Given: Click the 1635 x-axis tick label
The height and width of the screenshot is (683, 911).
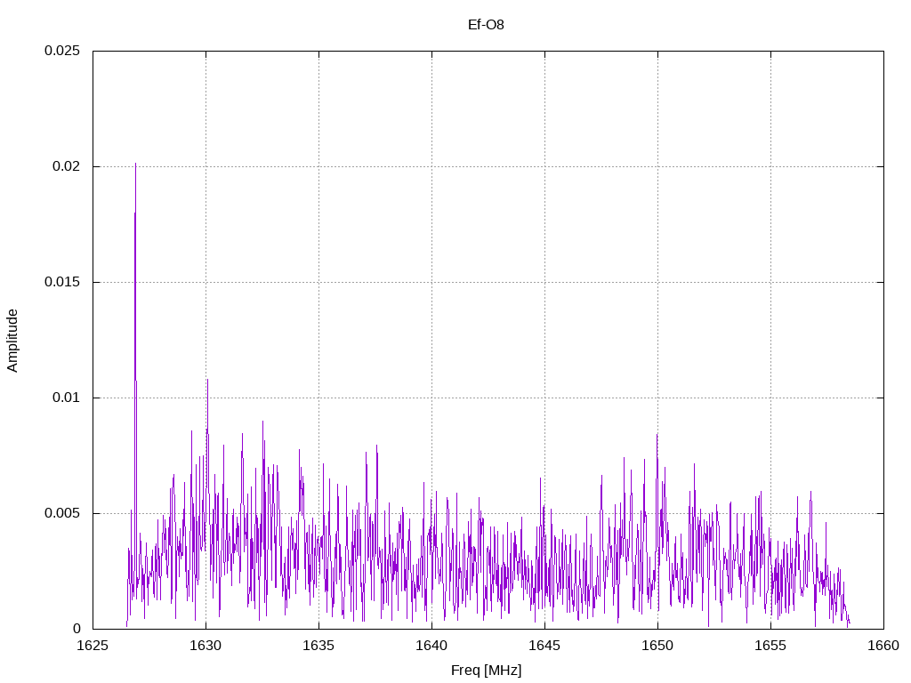Looking at the screenshot, I should (x=318, y=646).
